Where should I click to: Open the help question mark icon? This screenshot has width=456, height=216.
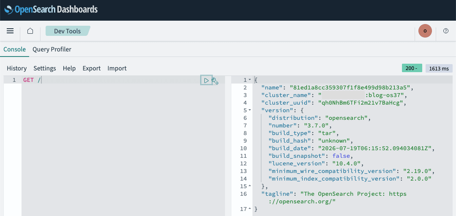click(446, 31)
